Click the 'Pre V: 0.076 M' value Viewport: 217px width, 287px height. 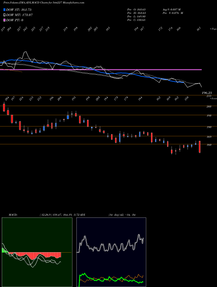point(173,13)
